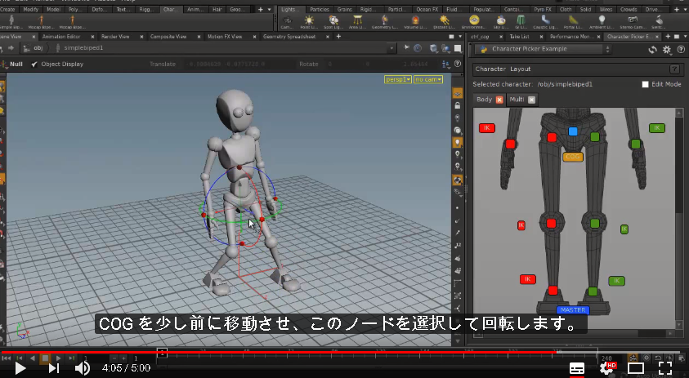Screen dimensions: 689x378
Task: Open the no cam camera dropdown
Action: [x=428, y=79]
